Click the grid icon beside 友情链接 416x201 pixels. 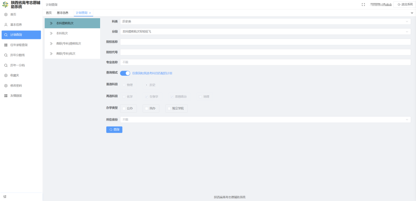pos(6,96)
